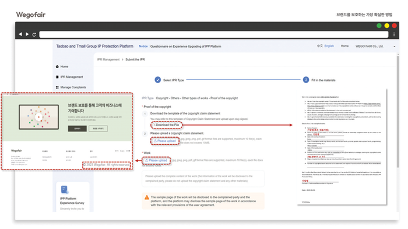Reload the page with refresh icon
Viewport: 408px width, 229px height.
point(34,34)
